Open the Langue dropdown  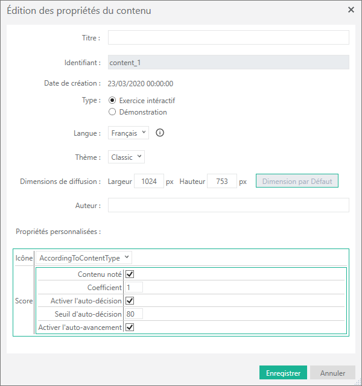click(x=129, y=133)
